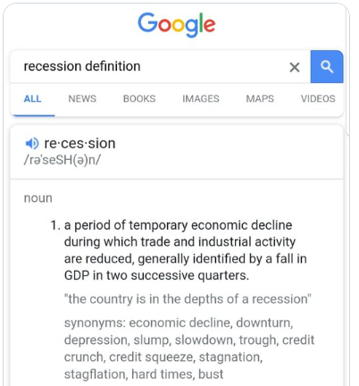359x386 pixels.
Task: Click the 'credit squeeze' synonym
Action: (151, 357)
